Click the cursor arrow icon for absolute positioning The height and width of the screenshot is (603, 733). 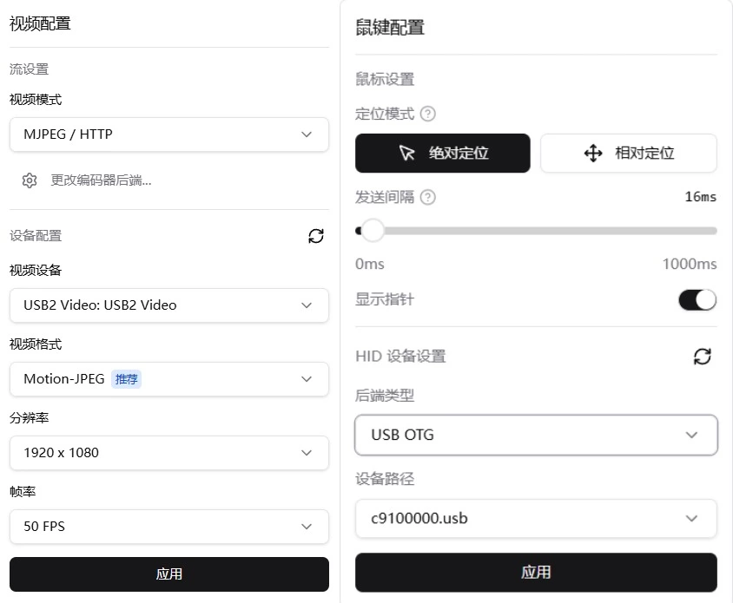pyautogui.click(x=406, y=154)
